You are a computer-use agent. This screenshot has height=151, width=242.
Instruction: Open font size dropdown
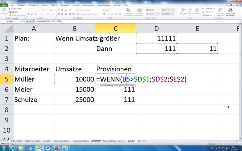[48, 10]
